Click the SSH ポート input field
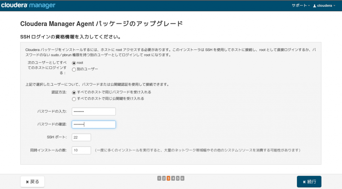Screen dimensions: 342x189 (81, 137)
